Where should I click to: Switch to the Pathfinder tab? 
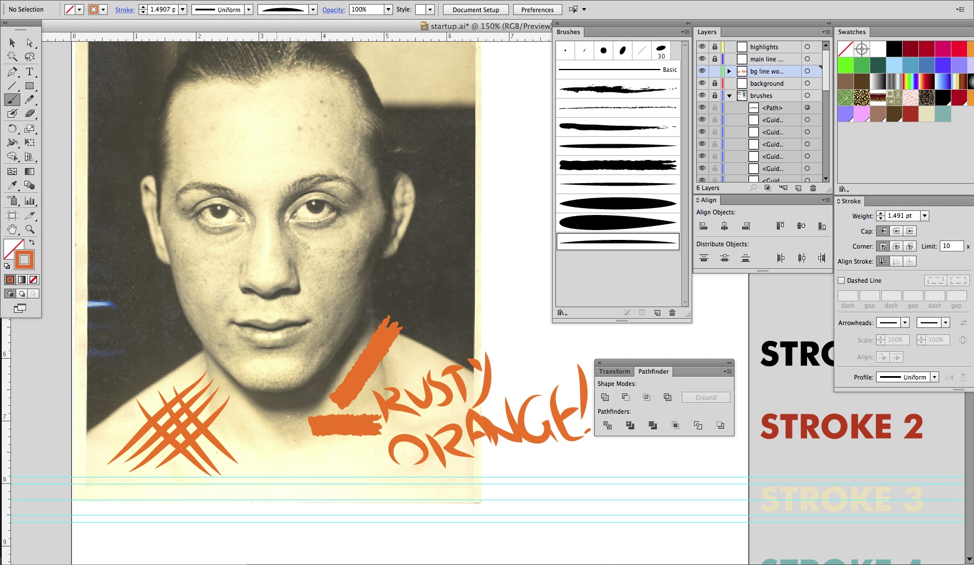(653, 371)
